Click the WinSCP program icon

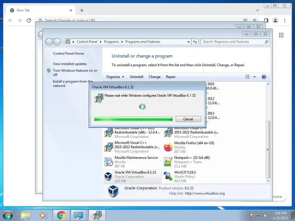point(168,176)
